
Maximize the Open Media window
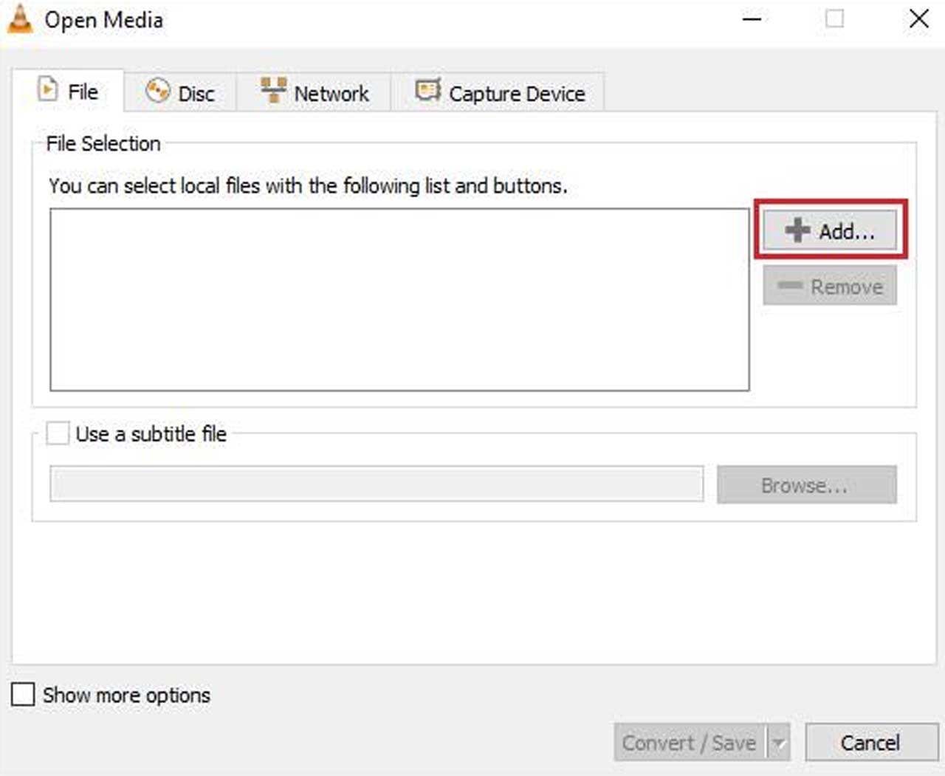point(834,19)
